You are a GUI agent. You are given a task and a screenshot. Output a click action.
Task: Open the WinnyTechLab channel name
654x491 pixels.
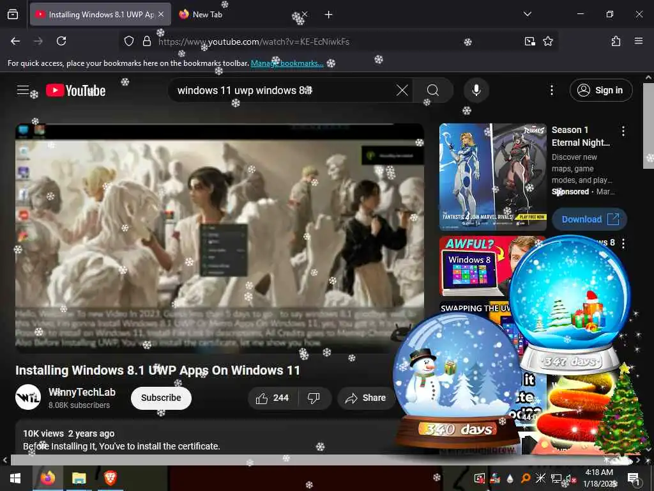point(82,392)
